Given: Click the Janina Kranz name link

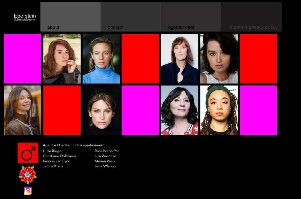Looking at the screenshot, I should tap(53, 166).
